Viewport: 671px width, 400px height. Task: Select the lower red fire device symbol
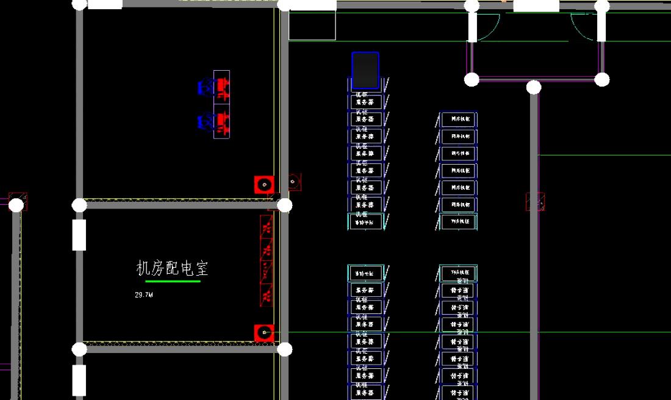(x=264, y=333)
